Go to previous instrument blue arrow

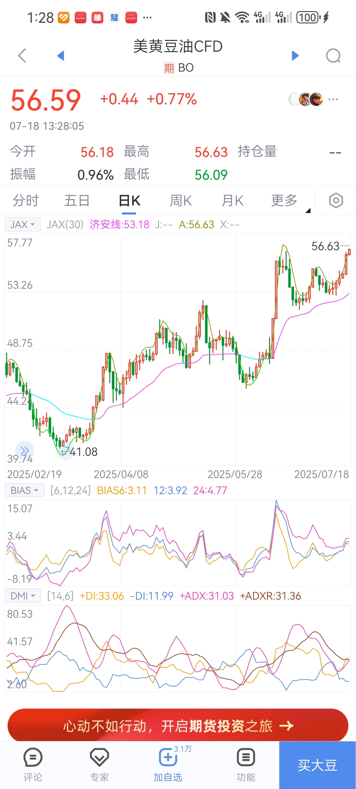[61, 56]
